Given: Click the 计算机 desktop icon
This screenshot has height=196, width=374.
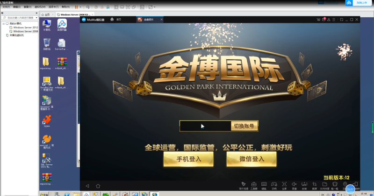Looking at the screenshot, I should pyautogui.click(x=47, y=25).
